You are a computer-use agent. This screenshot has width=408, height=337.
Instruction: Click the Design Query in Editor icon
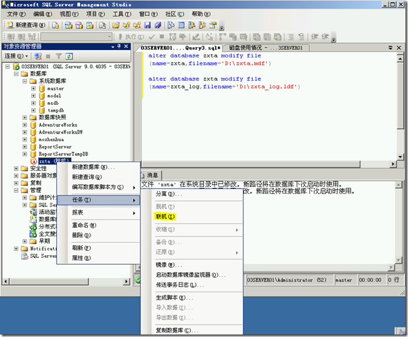(196, 37)
